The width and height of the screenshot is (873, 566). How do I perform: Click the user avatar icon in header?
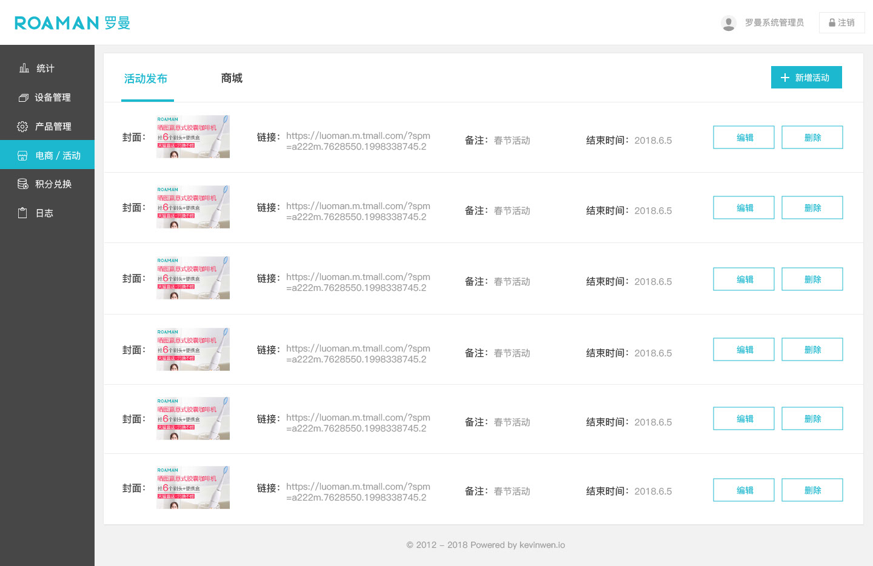coord(729,23)
